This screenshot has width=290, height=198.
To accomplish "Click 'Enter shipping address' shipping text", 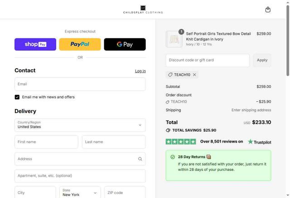I will (x=251, y=110).
